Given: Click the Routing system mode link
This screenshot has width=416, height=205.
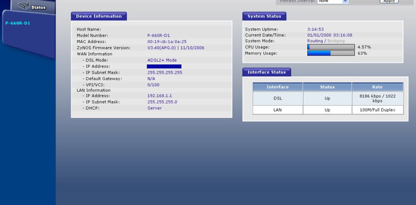Looking at the screenshot, I should (315, 41).
